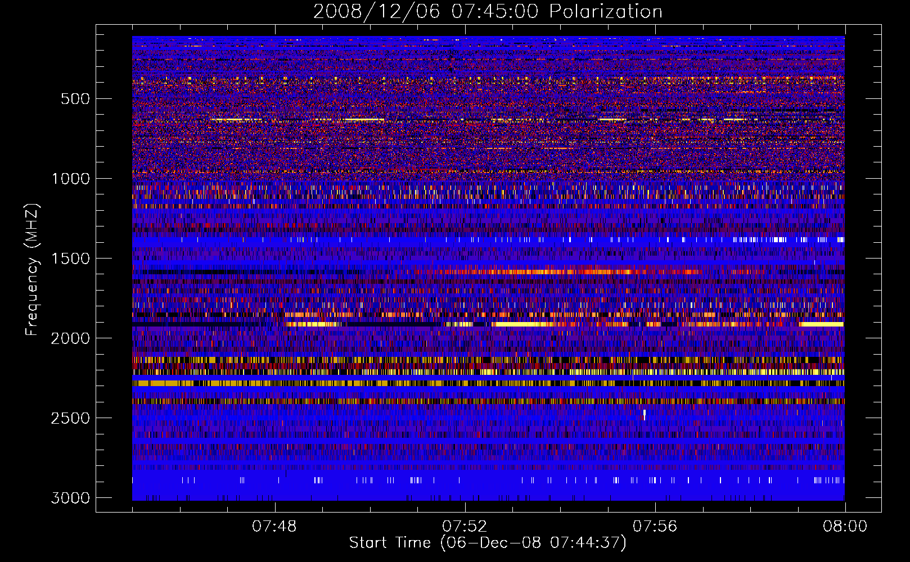Click the 08:00 time tick label
The height and width of the screenshot is (562, 910).
pyautogui.click(x=845, y=527)
